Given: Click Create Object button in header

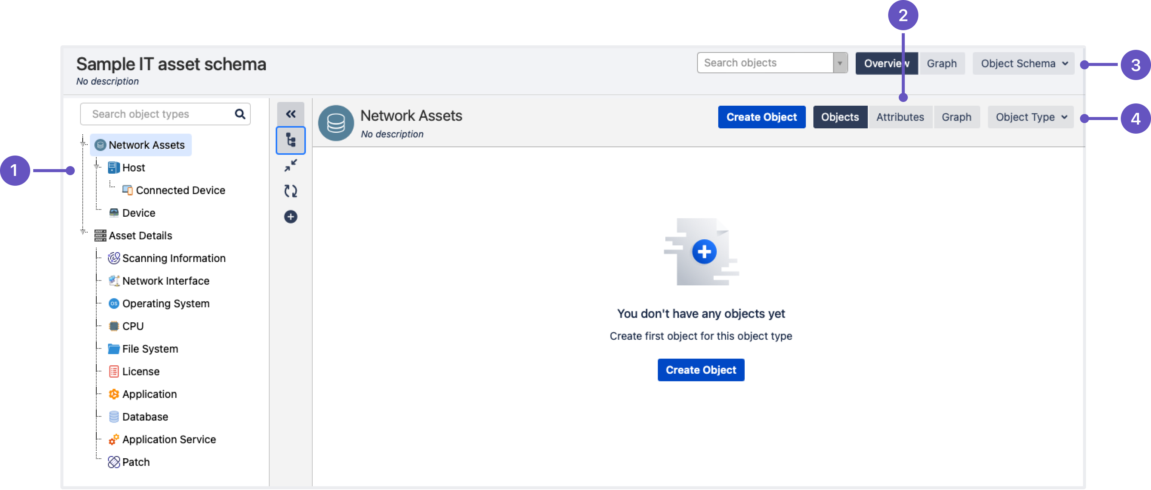Looking at the screenshot, I should coord(761,117).
